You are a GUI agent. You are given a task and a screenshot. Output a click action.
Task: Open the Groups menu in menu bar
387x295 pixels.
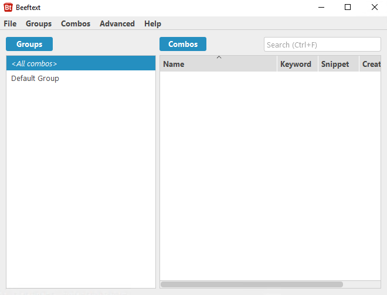tap(39, 24)
